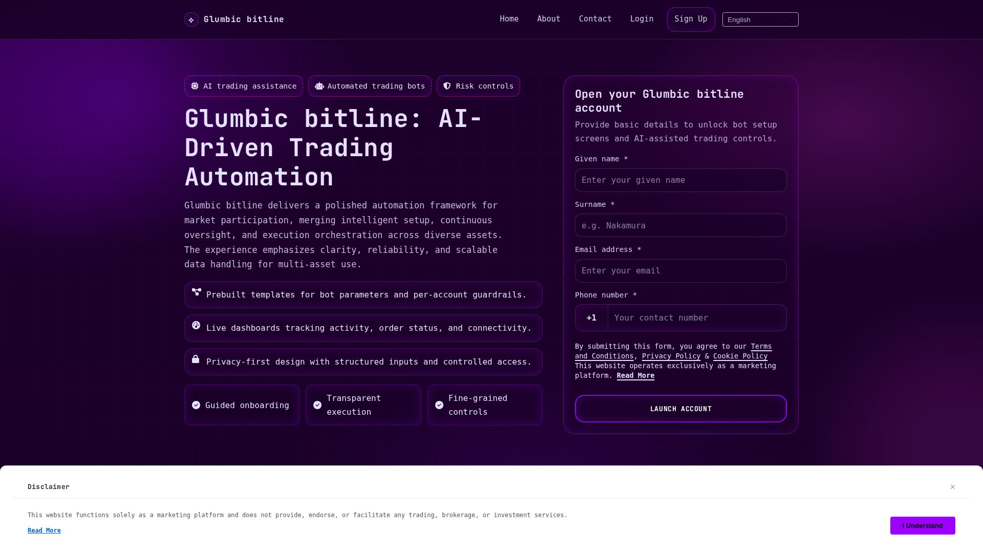Open the +1 country code selector
The image size is (983, 553).
[x=592, y=318]
